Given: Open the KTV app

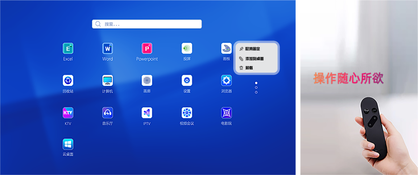Looking at the screenshot, I should click(x=68, y=113).
